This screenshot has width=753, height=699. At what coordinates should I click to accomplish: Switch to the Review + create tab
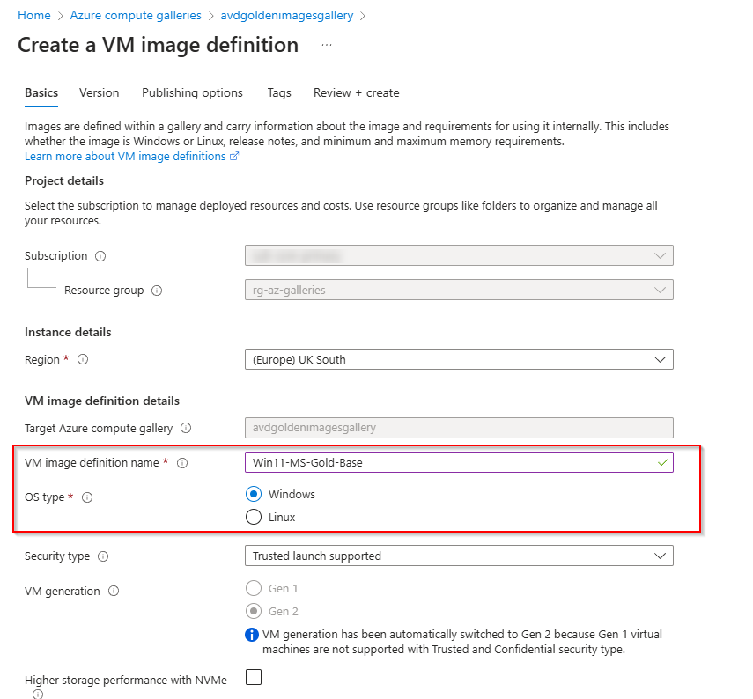pos(356,92)
